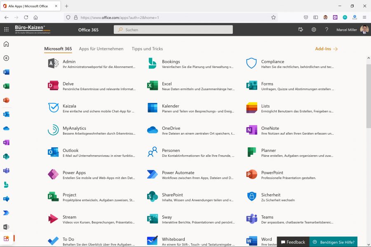Launch the Forms app tile
Image resolution: width=371 pixels, height=247 pixels.
[x=290, y=86]
